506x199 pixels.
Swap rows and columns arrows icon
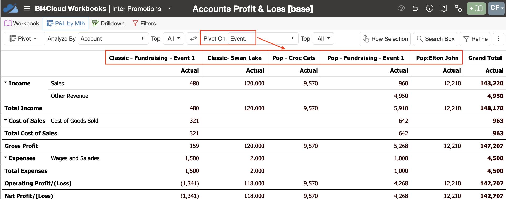click(x=193, y=39)
